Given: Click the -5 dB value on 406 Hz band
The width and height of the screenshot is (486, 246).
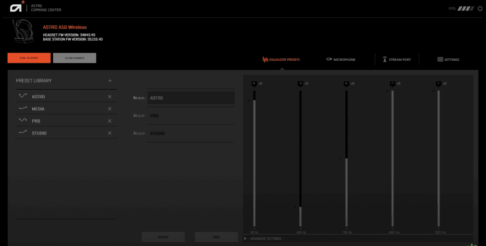Looking at the screenshot, I should pos(300,84).
